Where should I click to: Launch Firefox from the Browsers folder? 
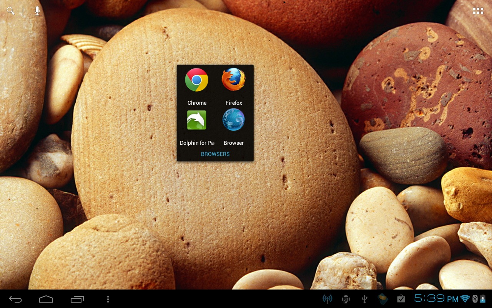pos(233,80)
